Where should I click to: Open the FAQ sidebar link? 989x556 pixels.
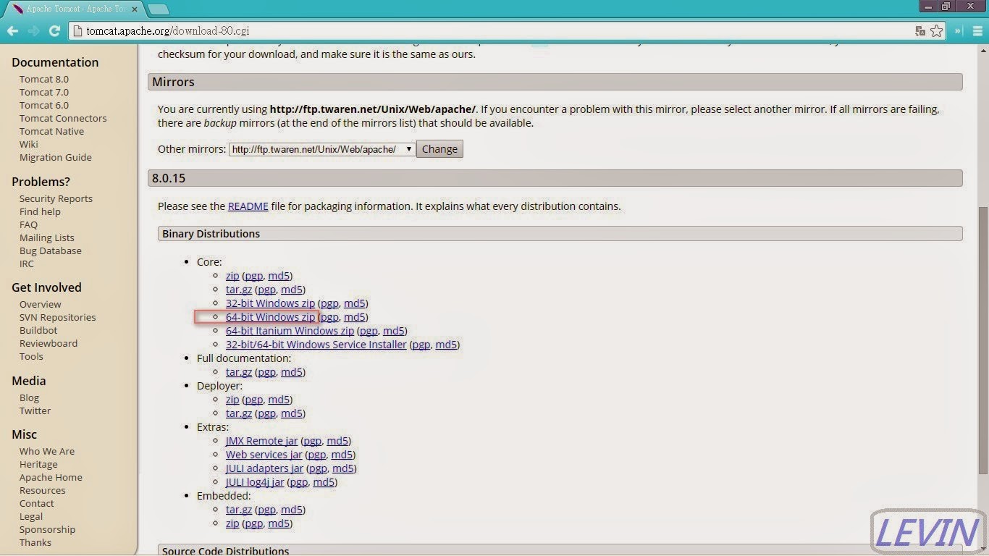(28, 225)
